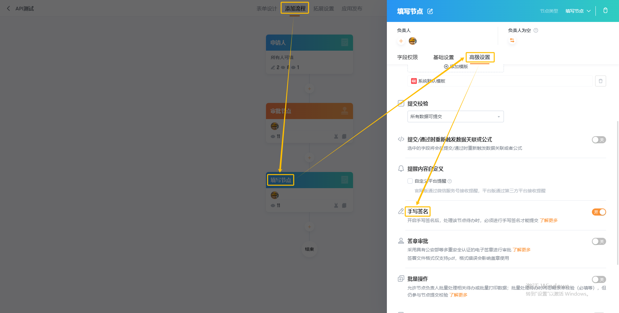Click the API测试 title text
The width and height of the screenshot is (619, 313).
click(x=25, y=9)
